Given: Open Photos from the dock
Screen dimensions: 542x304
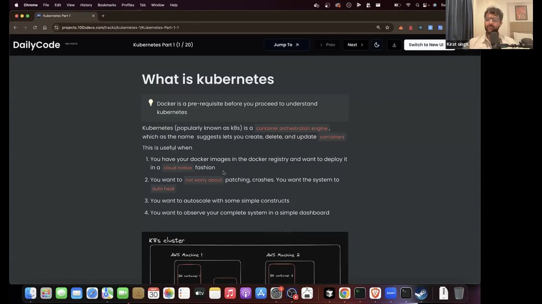Looking at the screenshot, I should point(169,293).
